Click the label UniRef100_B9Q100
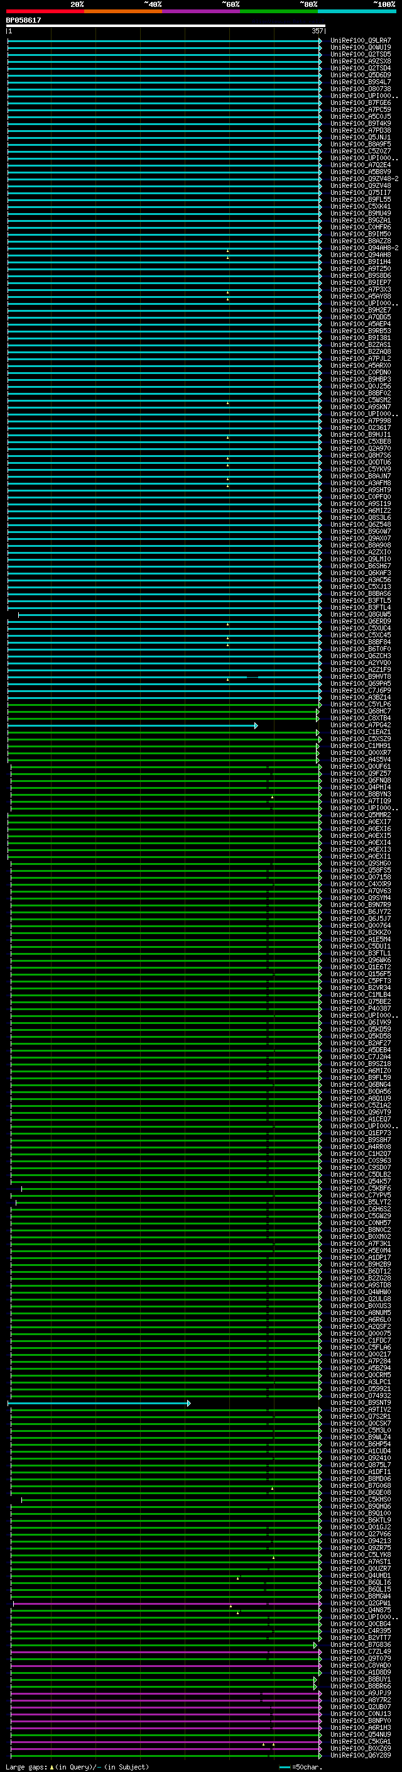Screen dimensions: 402x1772 click(361, 1514)
